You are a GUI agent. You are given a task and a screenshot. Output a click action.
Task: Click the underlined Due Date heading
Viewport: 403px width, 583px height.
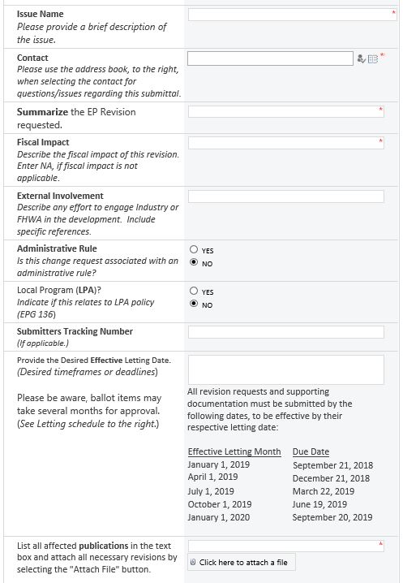311,451
